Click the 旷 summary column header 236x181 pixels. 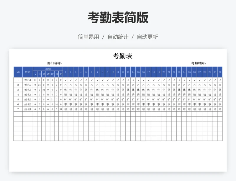[52, 74]
